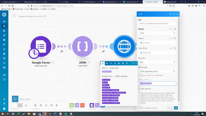
Task: Open the purple Tools wrench icon
Action: pyautogui.click(x=77, y=105)
